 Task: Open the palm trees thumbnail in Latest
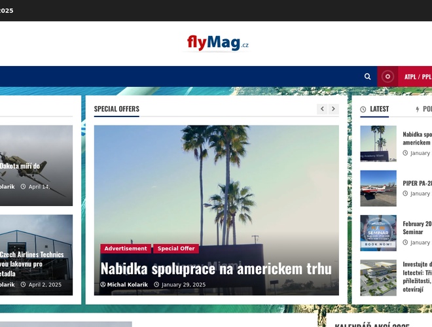click(x=378, y=143)
